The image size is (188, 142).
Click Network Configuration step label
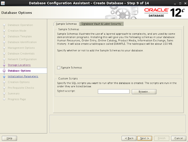(22, 59)
